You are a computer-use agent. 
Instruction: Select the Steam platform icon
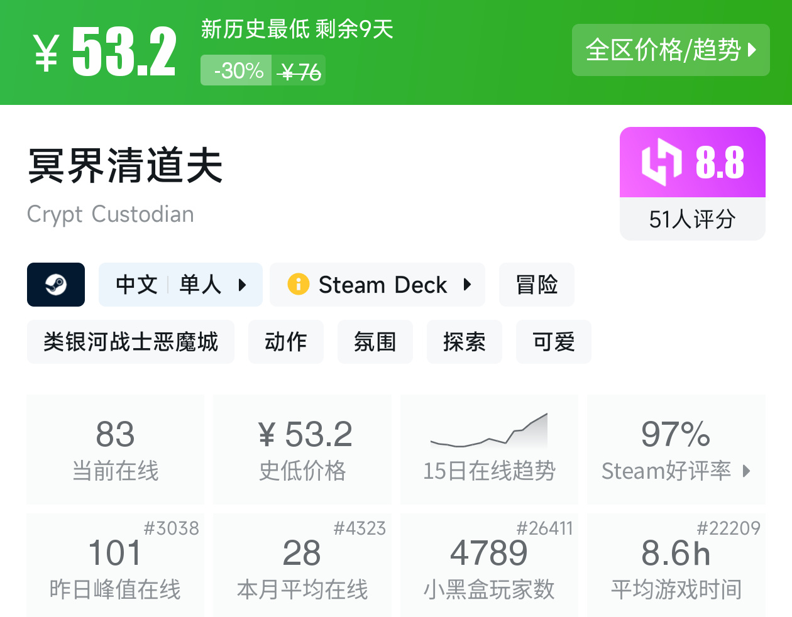[55, 284]
